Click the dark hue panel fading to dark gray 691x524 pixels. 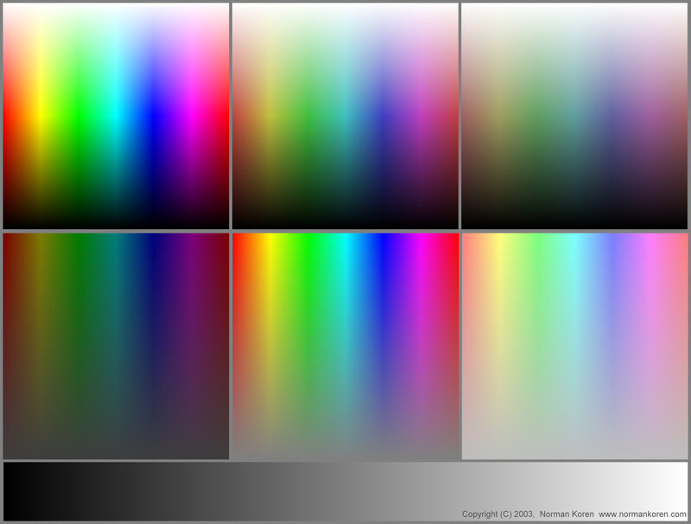[x=116, y=346]
